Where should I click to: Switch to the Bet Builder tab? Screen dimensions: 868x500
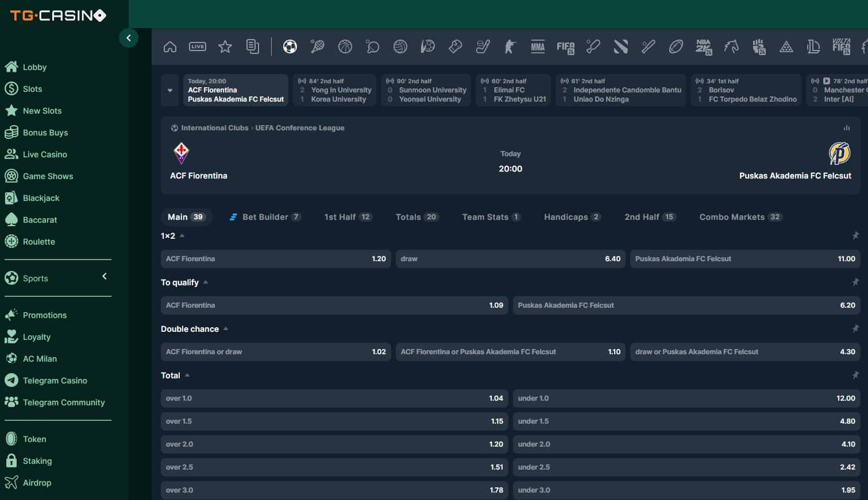[x=265, y=217]
